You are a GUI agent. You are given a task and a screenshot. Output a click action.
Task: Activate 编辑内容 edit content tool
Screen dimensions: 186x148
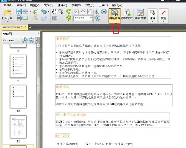114,16
